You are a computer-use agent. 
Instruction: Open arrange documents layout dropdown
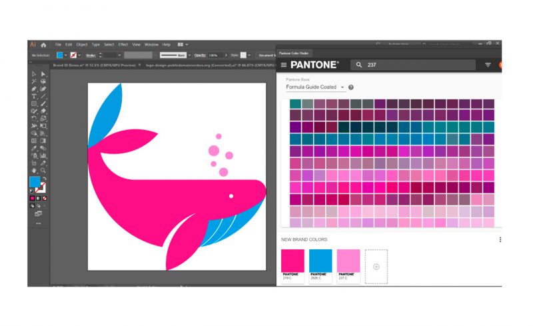183,45
